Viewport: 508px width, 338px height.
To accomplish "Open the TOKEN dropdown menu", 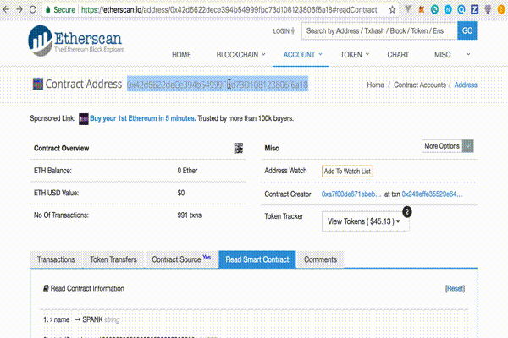I will point(355,55).
